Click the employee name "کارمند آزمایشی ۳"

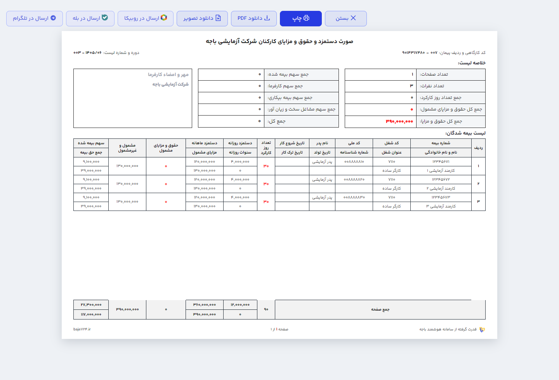(x=441, y=206)
